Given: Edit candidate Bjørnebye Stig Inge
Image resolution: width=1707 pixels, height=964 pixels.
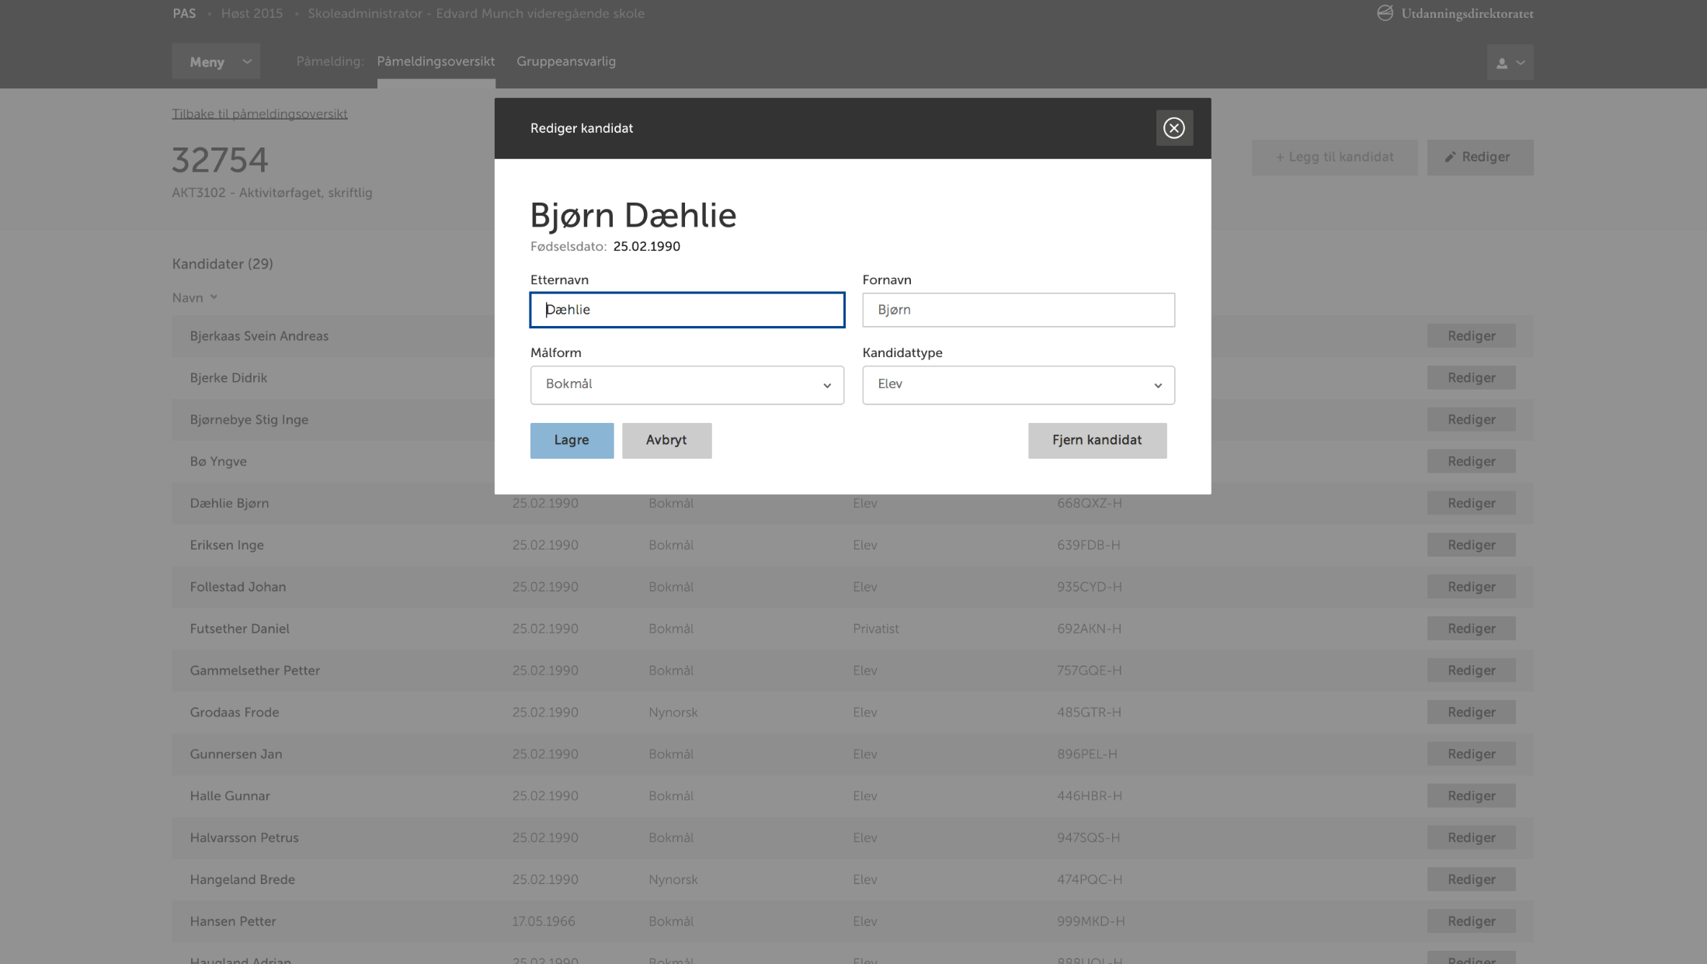Looking at the screenshot, I should tap(1471, 420).
